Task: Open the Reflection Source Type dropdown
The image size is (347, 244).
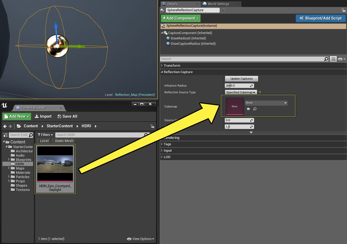Action: (x=241, y=92)
